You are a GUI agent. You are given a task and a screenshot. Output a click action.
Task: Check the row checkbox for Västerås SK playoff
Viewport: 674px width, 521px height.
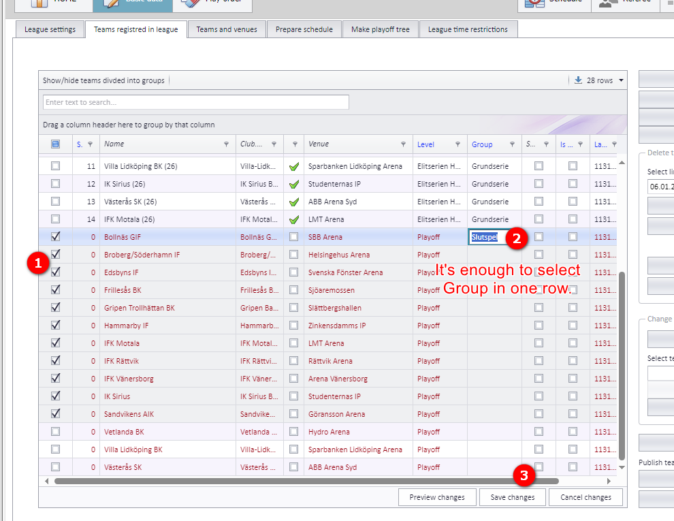point(55,467)
